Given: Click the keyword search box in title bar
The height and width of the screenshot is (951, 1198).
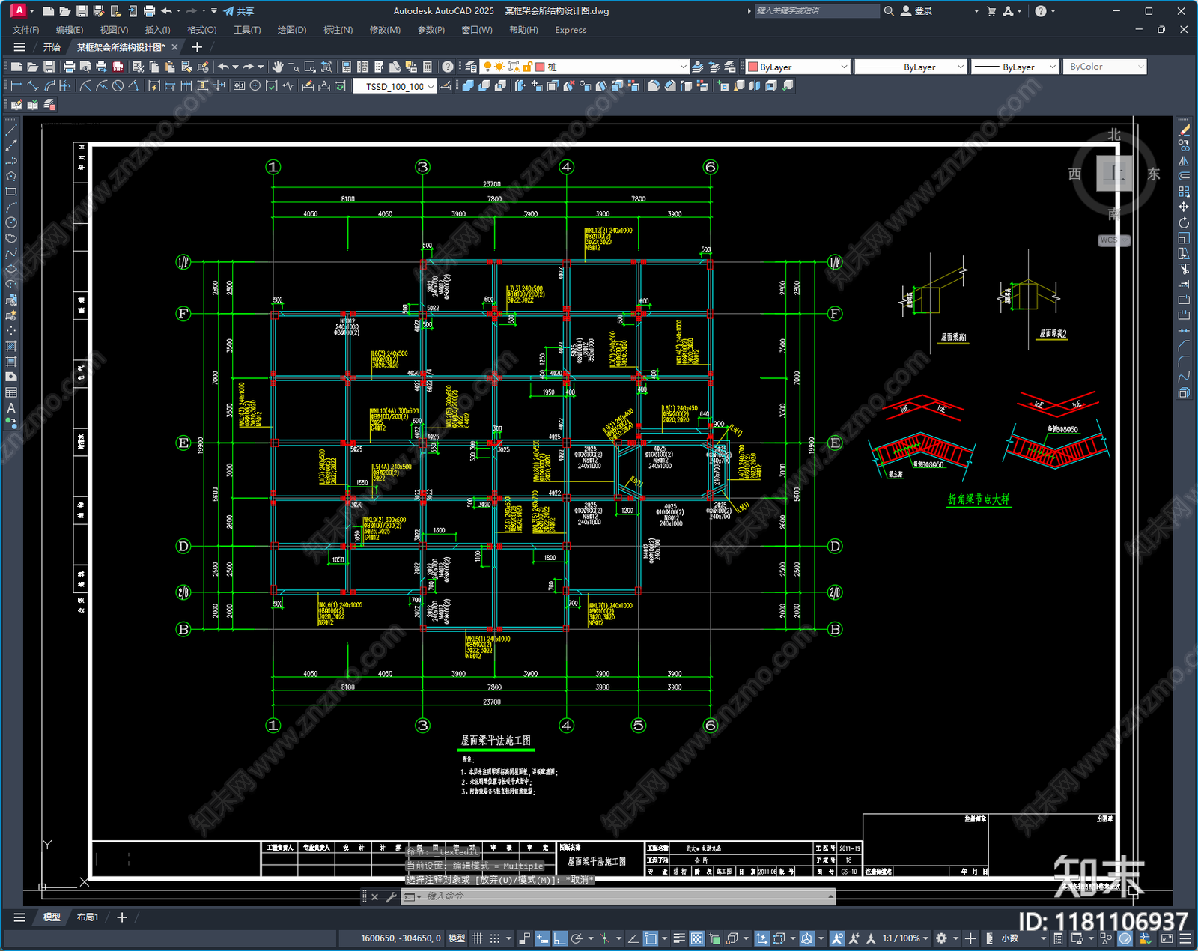Looking at the screenshot, I should pos(816,11).
